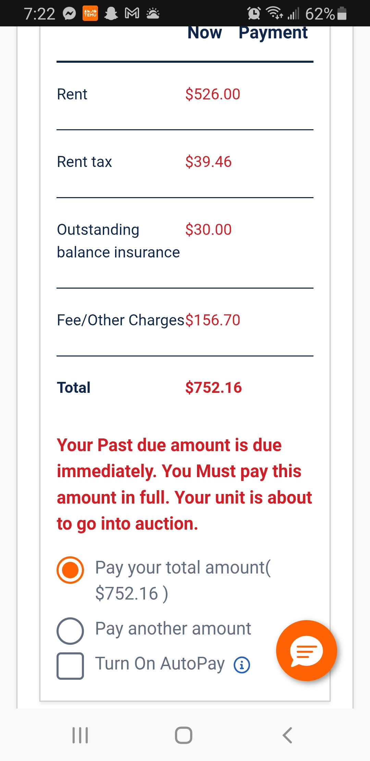The height and width of the screenshot is (761, 370).
Task: Tap the Snapchat ghost notification icon
Action: [x=111, y=14]
